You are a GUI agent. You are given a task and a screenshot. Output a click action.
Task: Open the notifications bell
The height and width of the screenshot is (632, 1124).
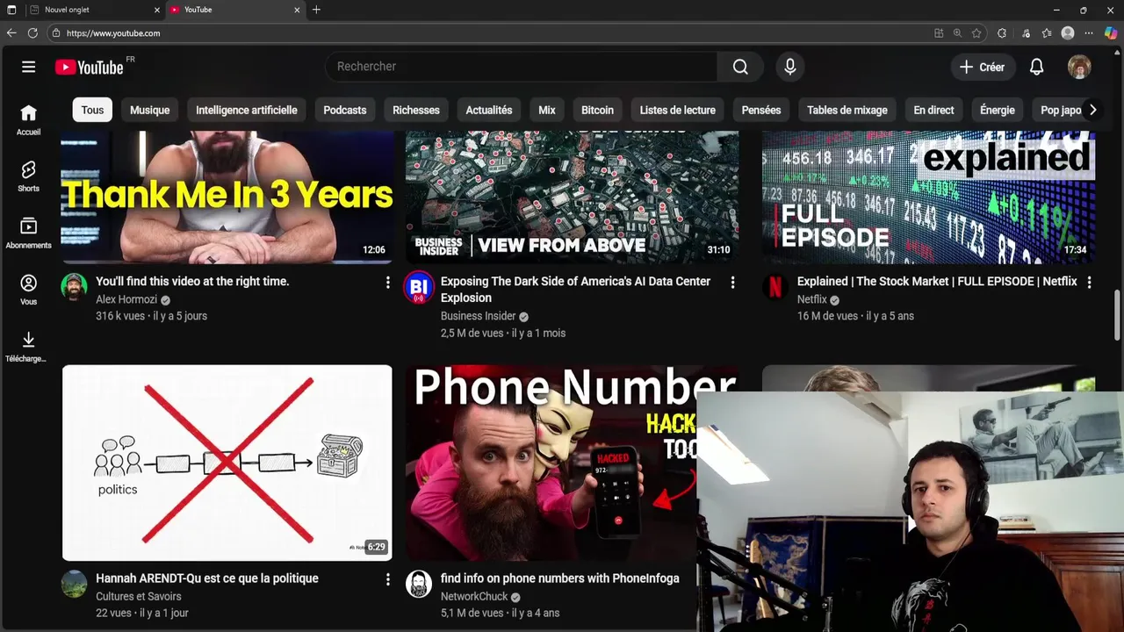click(x=1036, y=67)
